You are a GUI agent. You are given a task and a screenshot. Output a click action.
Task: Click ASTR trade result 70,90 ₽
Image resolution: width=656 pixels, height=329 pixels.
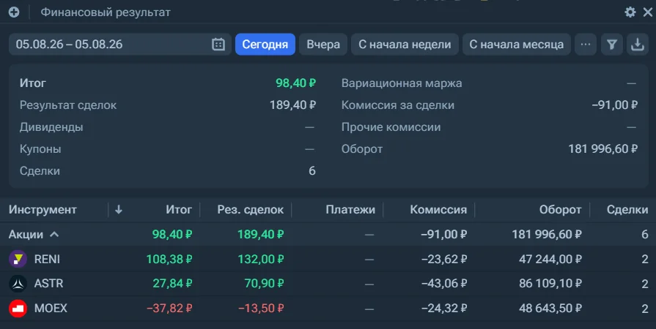click(x=264, y=284)
